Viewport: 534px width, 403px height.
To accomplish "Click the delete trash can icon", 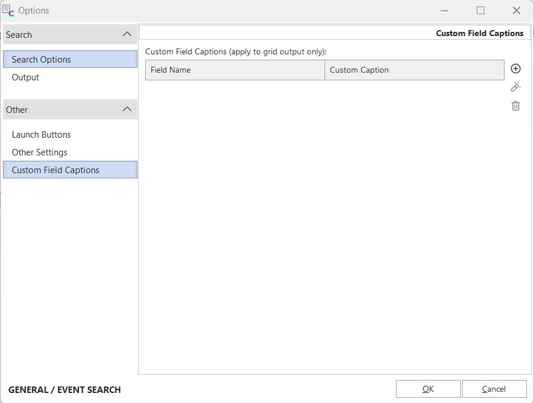I will [x=515, y=106].
